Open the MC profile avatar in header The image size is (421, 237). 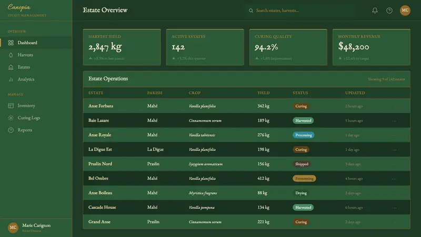click(x=405, y=11)
